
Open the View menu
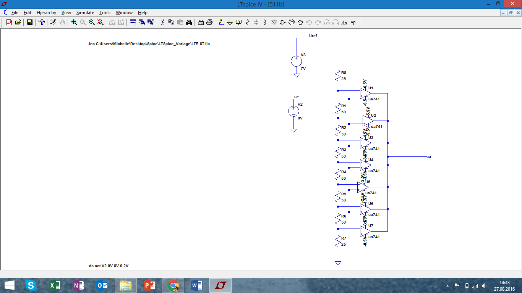66,13
